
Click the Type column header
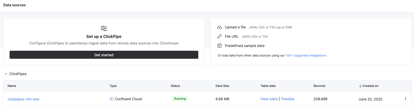[113, 86]
